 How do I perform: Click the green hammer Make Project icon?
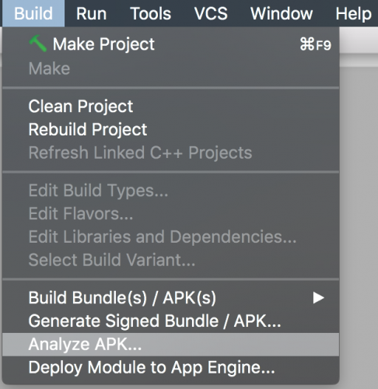pyautogui.click(x=38, y=44)
